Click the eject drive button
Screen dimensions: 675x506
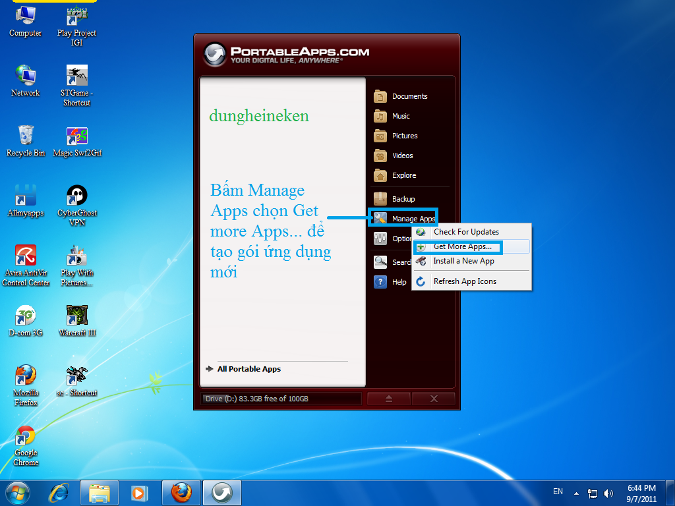point(389,399)
